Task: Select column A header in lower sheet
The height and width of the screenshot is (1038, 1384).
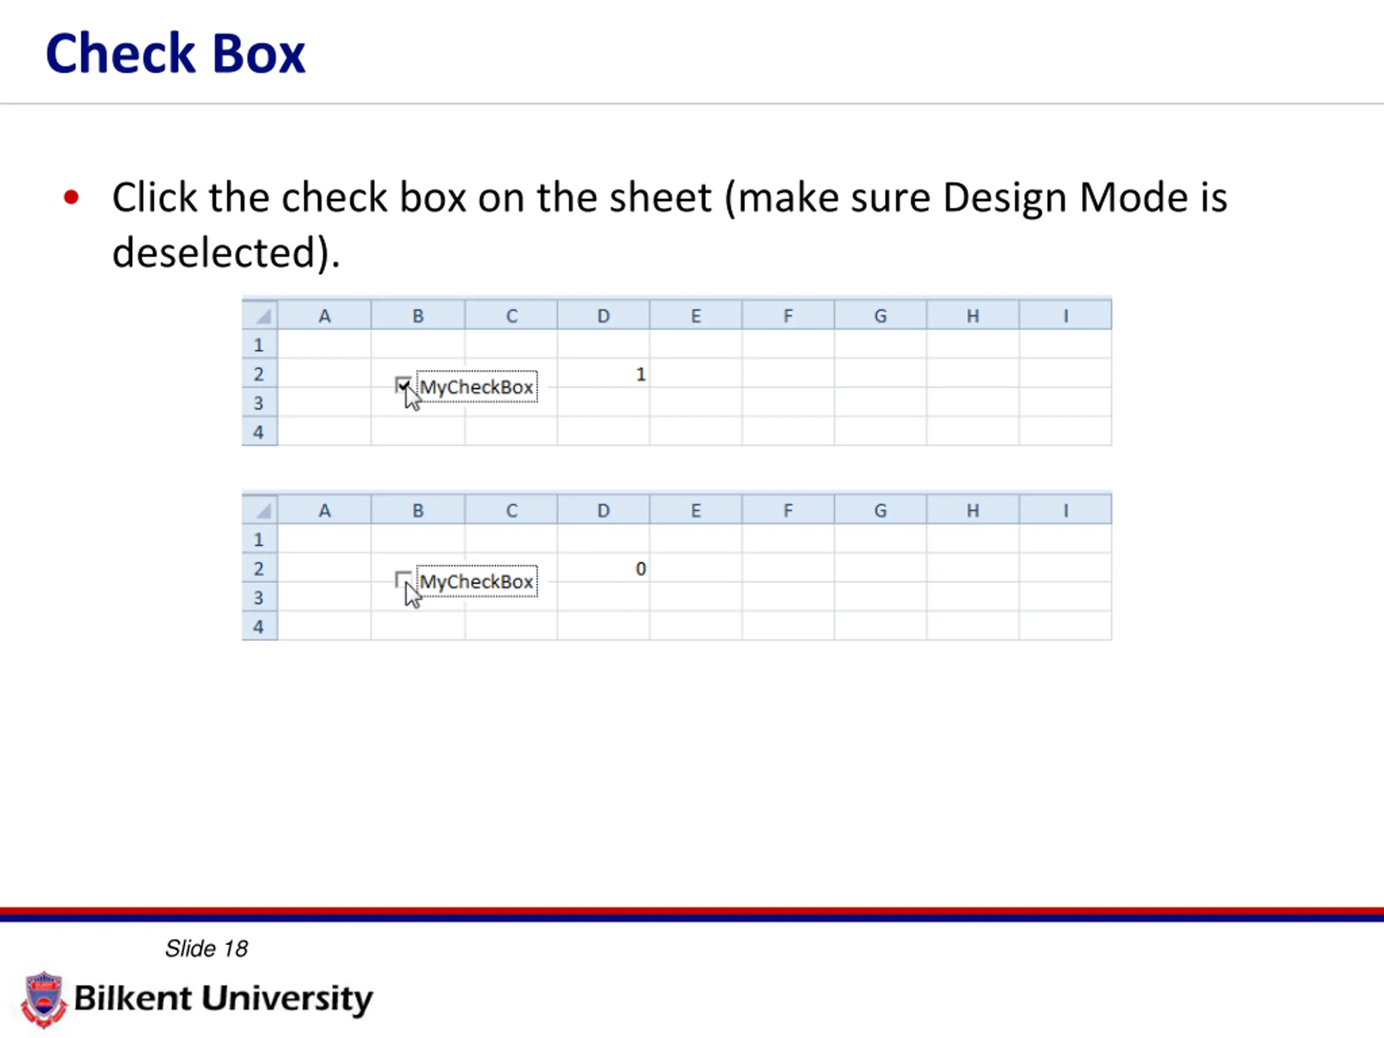Action: click(325, 510)
